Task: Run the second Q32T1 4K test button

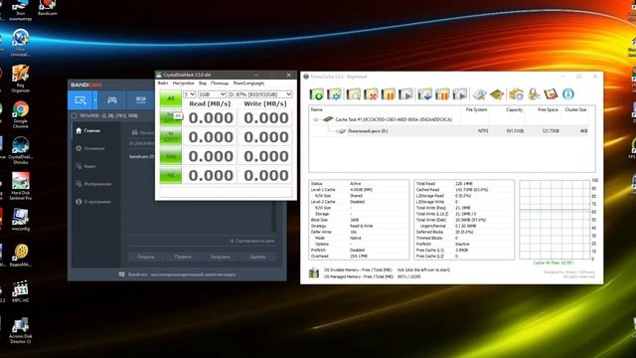Action: click(x=170, y=137)
